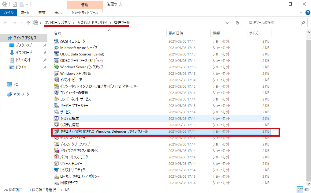Switch to large icons view button
Screen dimensions: 311x193
(x=307, y=190)
